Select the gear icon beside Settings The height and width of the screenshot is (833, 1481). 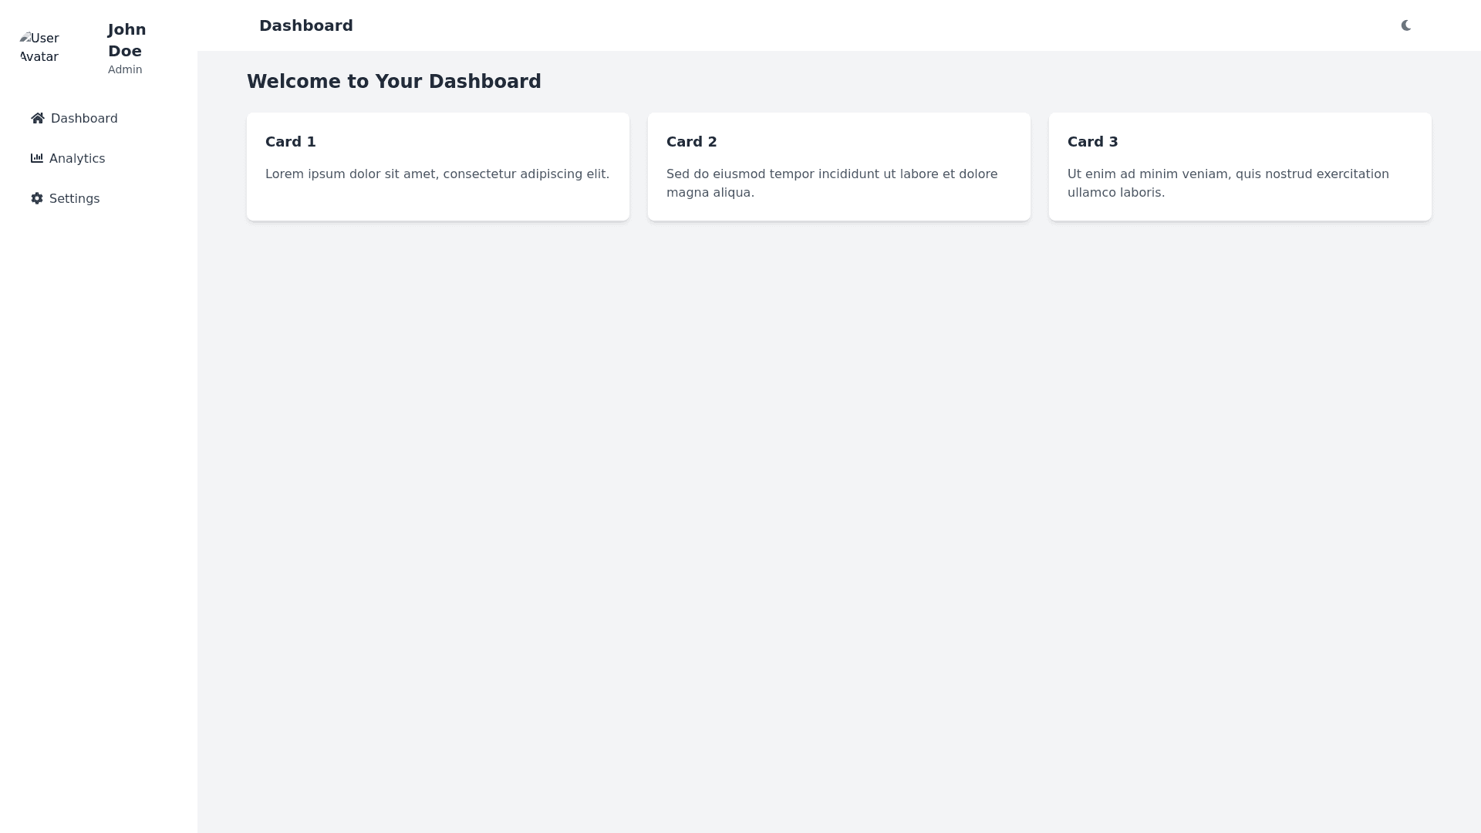pos(36,198)
